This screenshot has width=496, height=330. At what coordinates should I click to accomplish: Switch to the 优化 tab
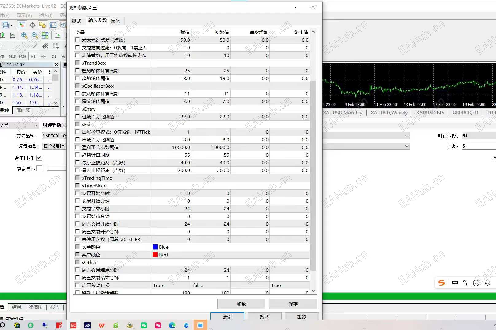coord(115,21)
